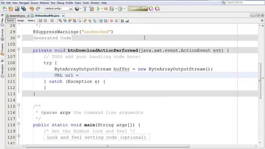The height and width of the screenshot is (149, 265).
Task: Start macro recording red button
Action: coord(111,21)
